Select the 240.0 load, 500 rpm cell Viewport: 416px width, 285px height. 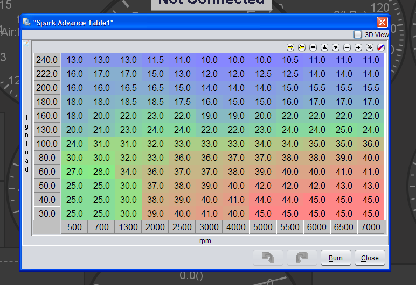[74, 60]
